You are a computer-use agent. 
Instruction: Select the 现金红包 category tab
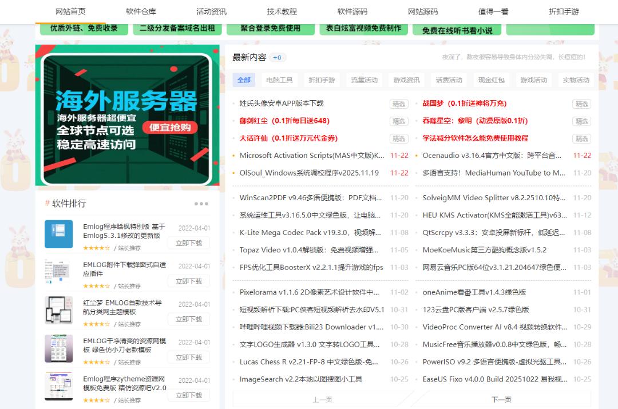pos(491,80)
